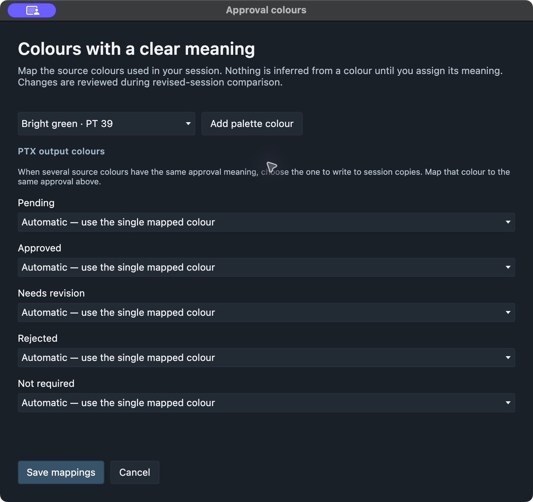Viewport: 533px width, 502px height.
Task: Click the 'Pending' field label
Action: (x=36, y=203)
